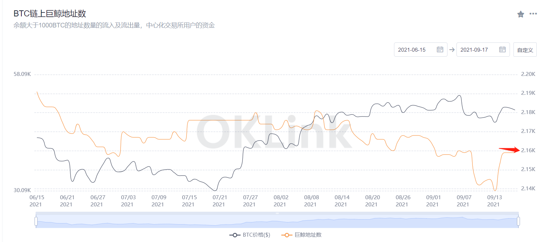The width and height of the screenshot is (542, 242).
Task: Toggle BTC价格($) legend series
Action: coord(250,235)
